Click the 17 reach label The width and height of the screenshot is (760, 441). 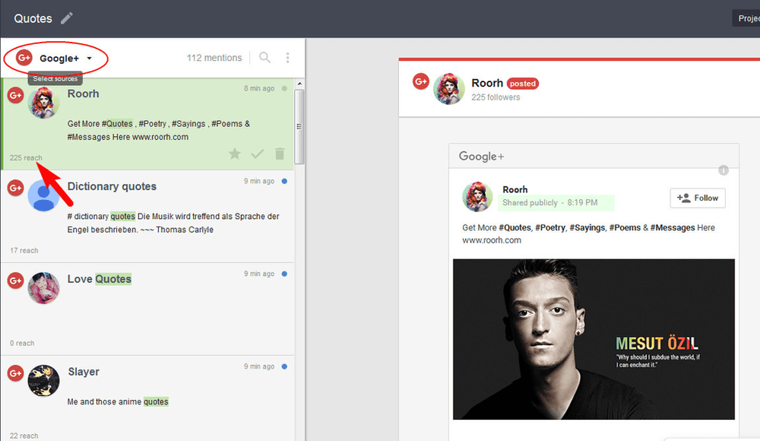tap(24, 250)
